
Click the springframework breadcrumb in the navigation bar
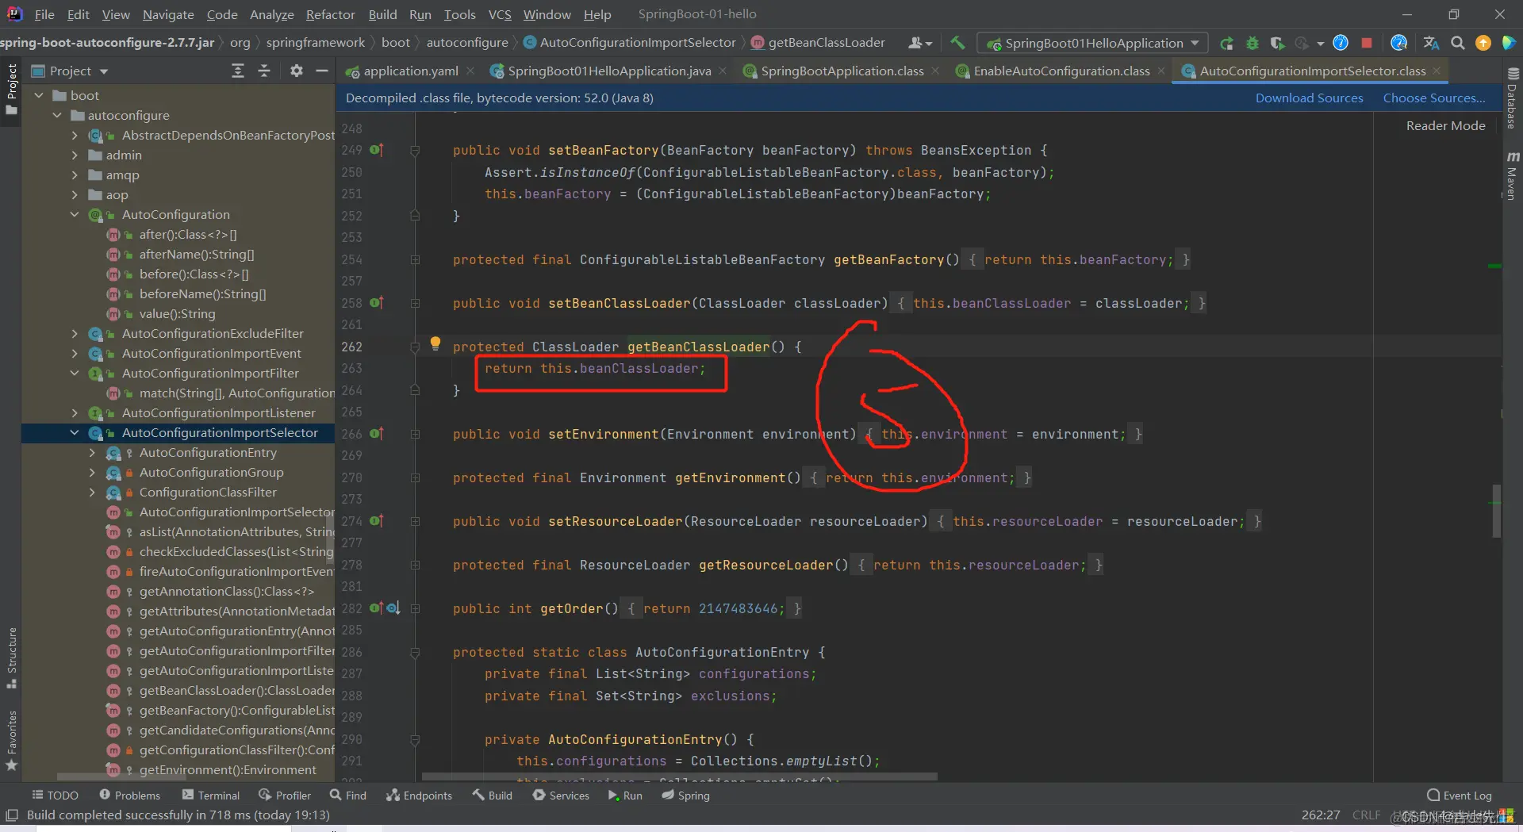[315, 43]
